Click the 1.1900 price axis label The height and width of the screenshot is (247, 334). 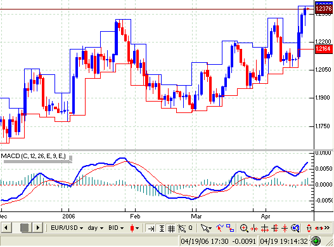pyautogui.click(x=323, y=98)
